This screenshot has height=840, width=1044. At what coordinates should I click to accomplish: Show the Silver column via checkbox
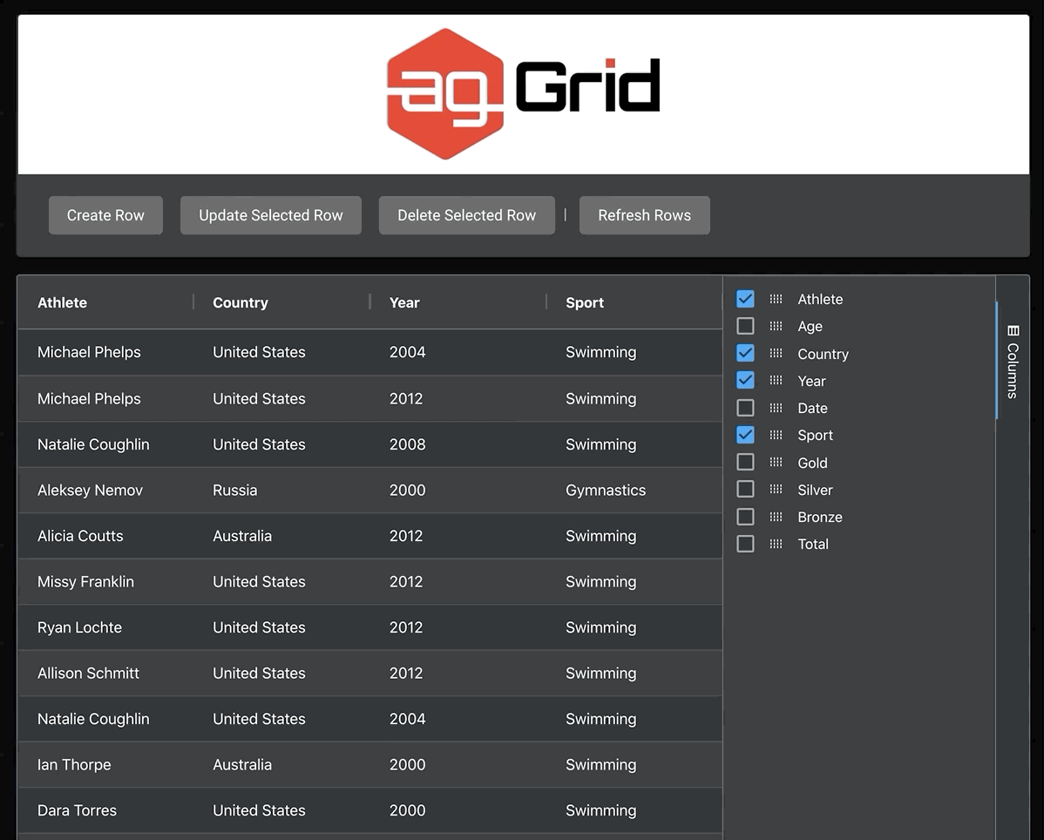click(745, 490)
